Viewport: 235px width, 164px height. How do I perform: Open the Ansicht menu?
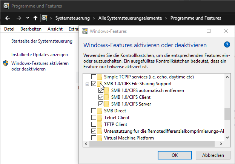(55, 29)
